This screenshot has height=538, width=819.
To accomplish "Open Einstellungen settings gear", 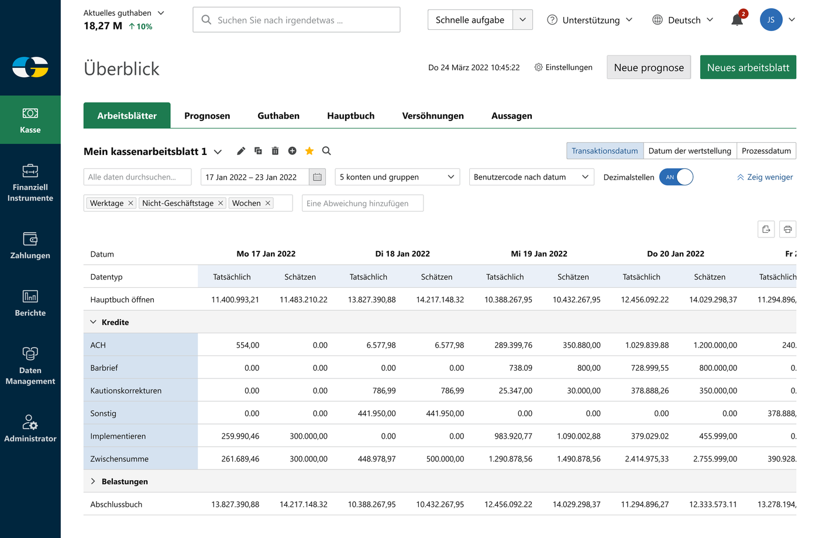I will (x=563, y=67).
